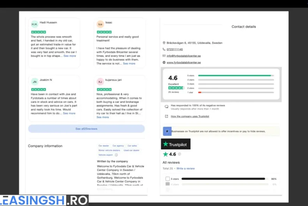Open the www.fyrbodalsbilcenter.se website link

184,62
